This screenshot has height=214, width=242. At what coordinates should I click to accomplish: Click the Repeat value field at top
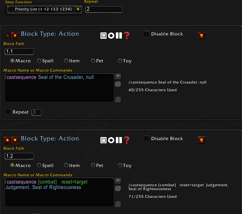103,9
